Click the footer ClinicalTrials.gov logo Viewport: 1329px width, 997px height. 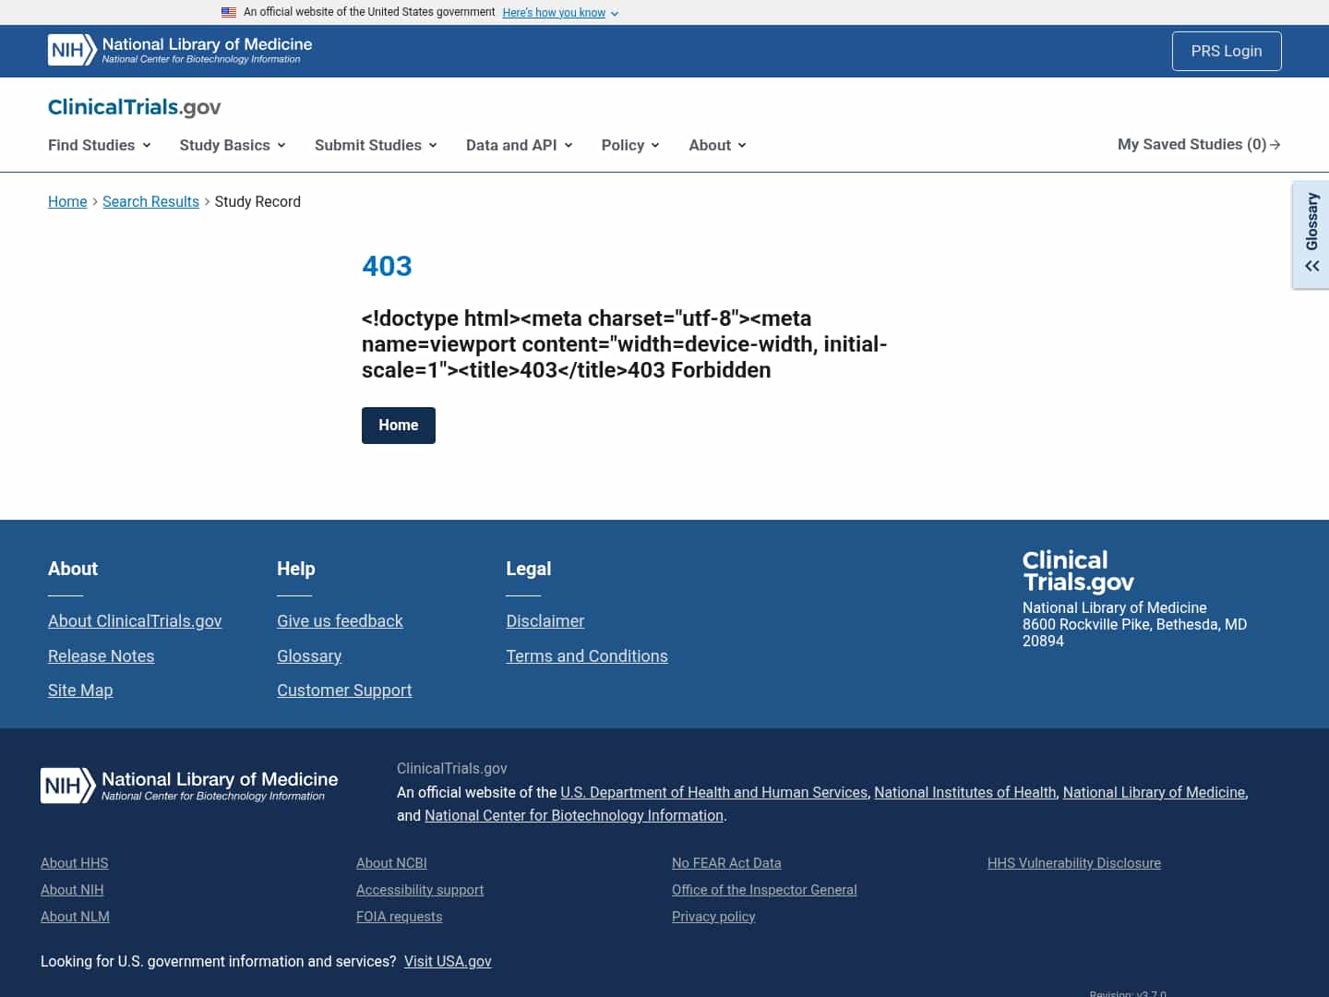click(1078, 571)
